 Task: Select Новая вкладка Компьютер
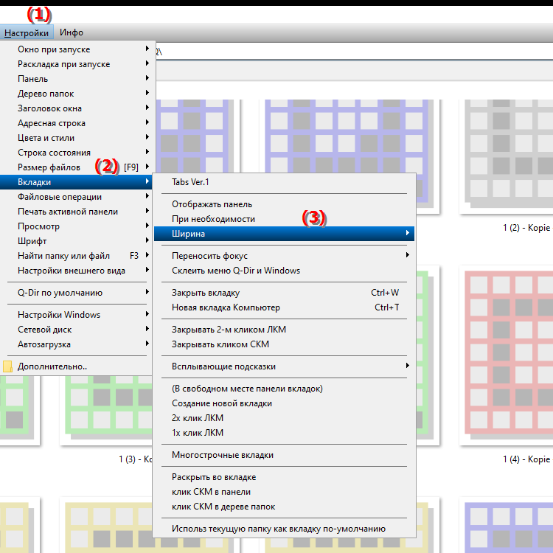click(285, 307)
